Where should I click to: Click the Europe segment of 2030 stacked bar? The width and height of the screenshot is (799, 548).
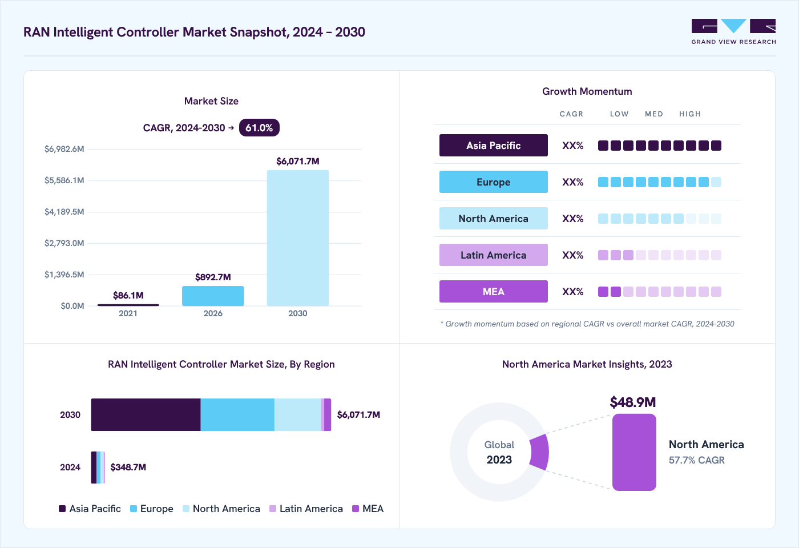[237, 415]
